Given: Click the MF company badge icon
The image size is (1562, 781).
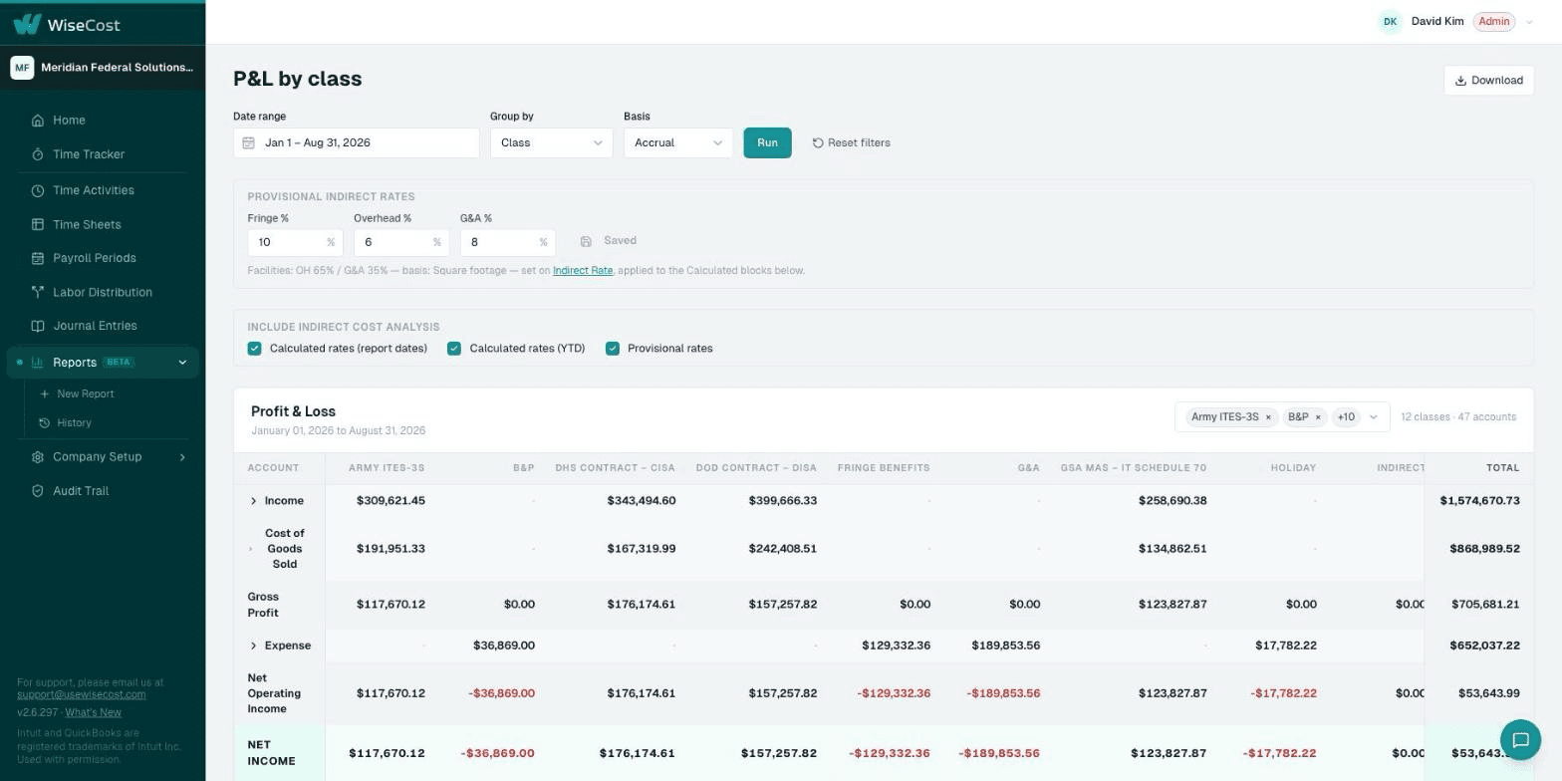Looking at the screenshot, I should [22, 68].
